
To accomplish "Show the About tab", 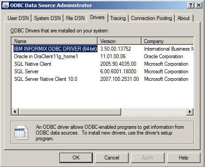I will (x=184, y=18).
